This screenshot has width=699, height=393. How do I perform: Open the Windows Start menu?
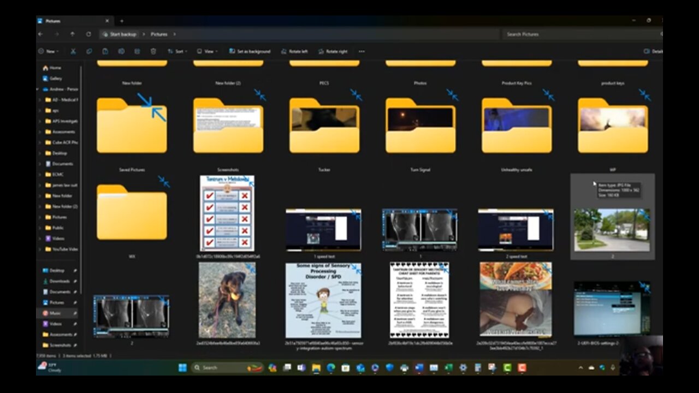coord(182,367)
